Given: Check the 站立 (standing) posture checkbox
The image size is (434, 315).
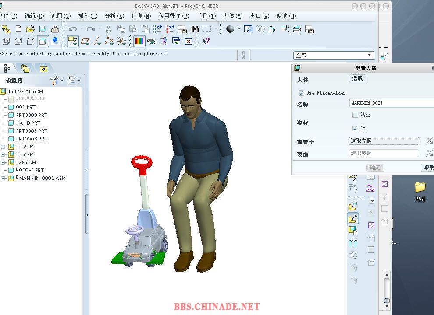Looking at the screenshot, I should (355, 115).
